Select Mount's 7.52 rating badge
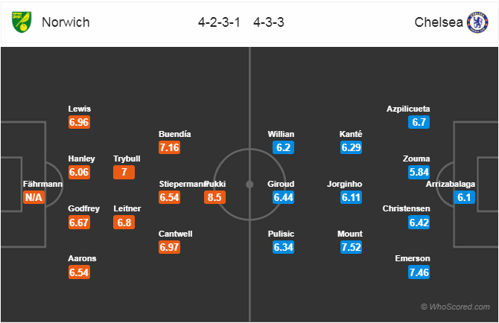Viewport: 499px width, 323px height. pos(351,247)
